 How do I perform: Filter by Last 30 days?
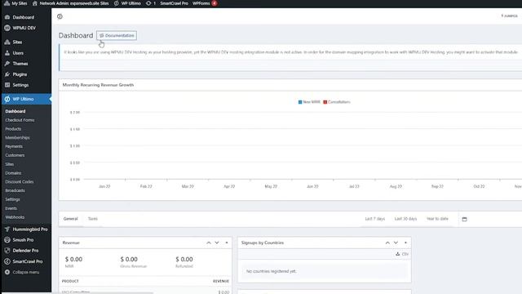pos(405,219)
